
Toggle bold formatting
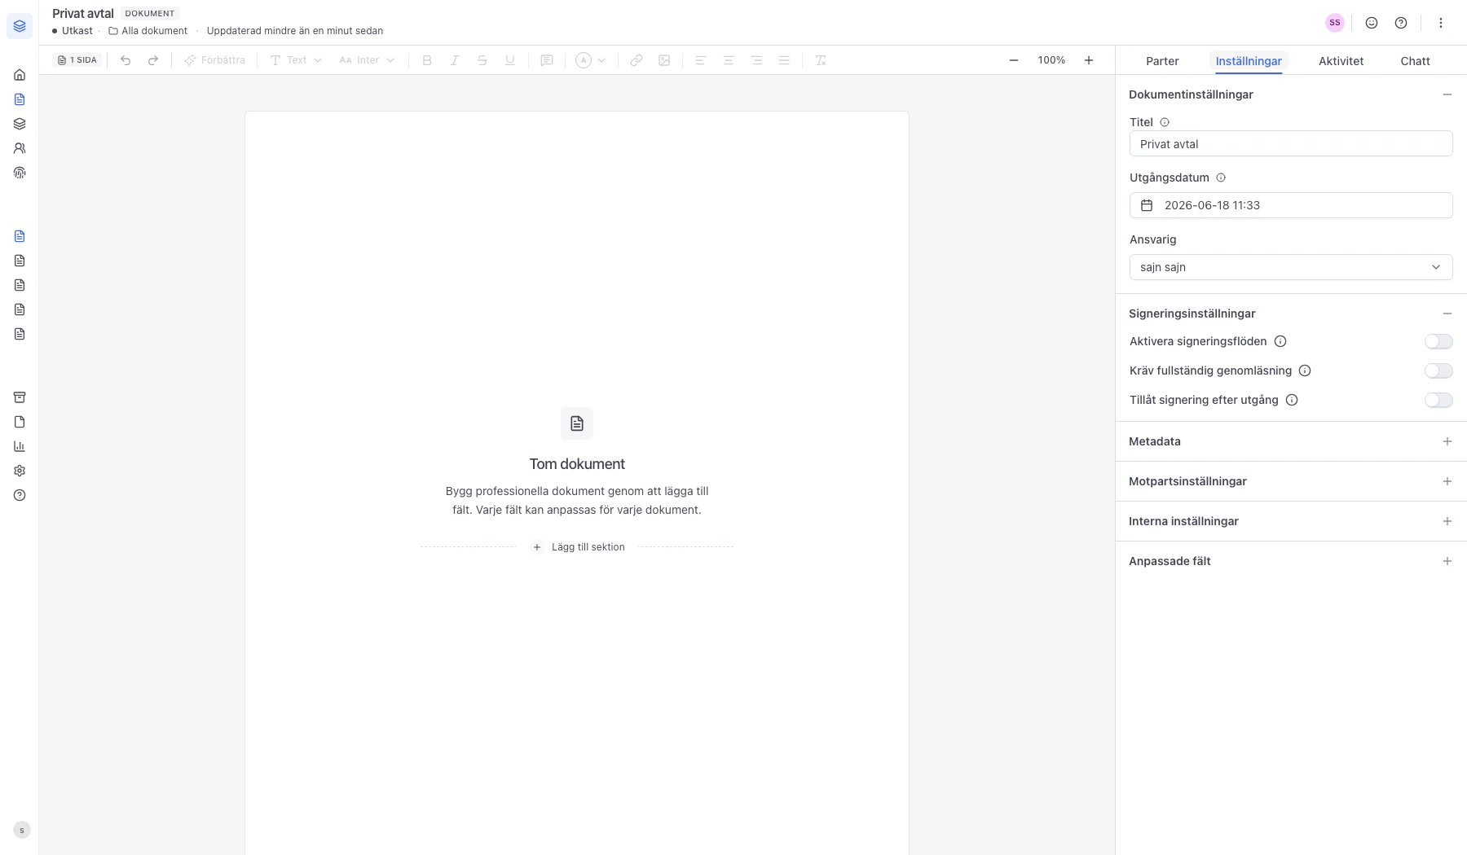tap(427, 60)
